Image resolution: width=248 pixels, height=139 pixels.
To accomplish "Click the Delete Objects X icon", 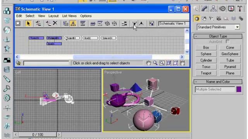I will 55,23.
